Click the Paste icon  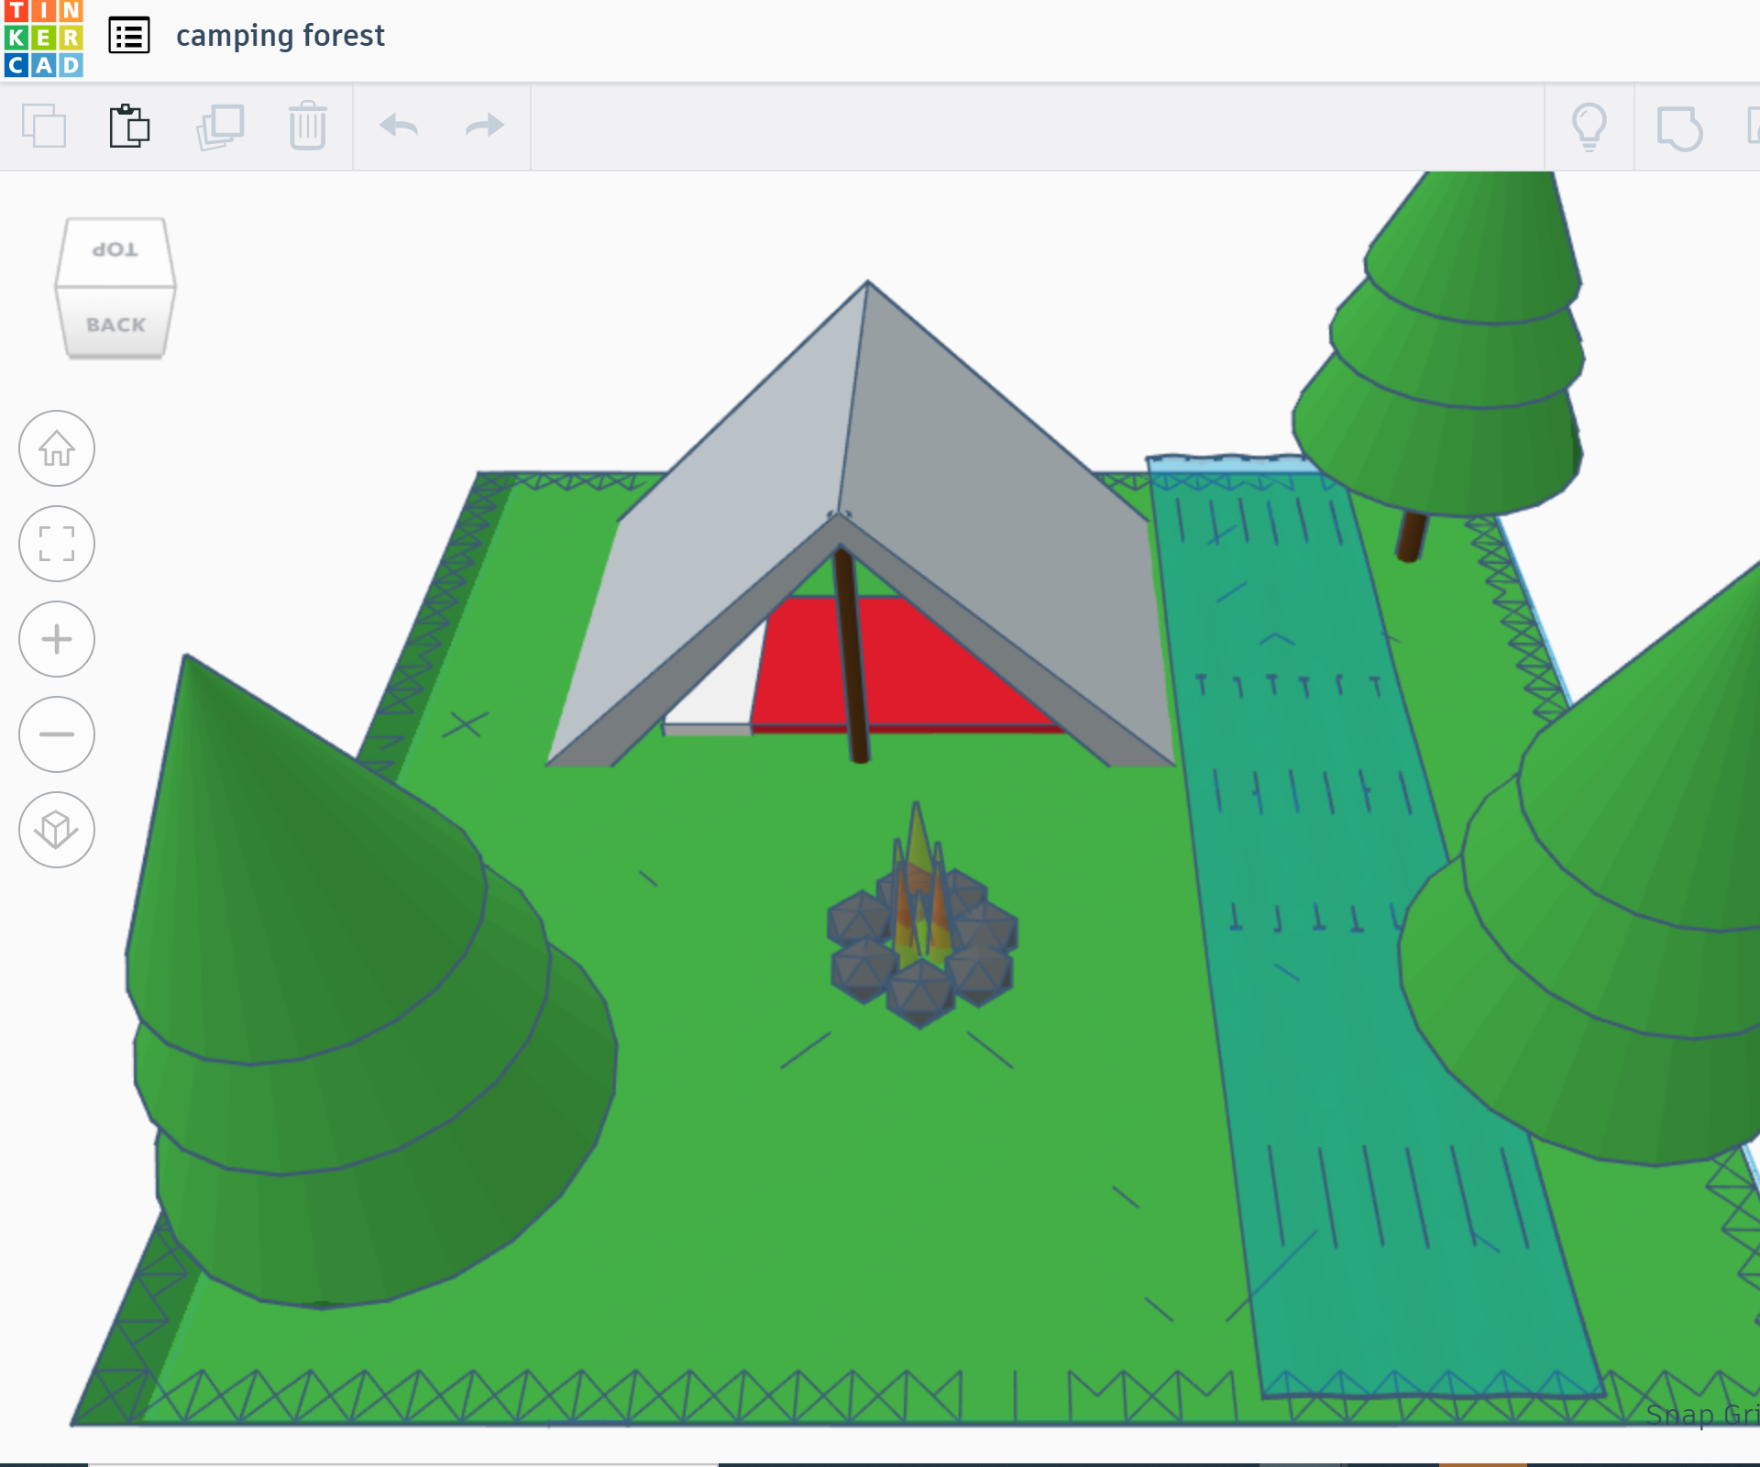[128, 127]
